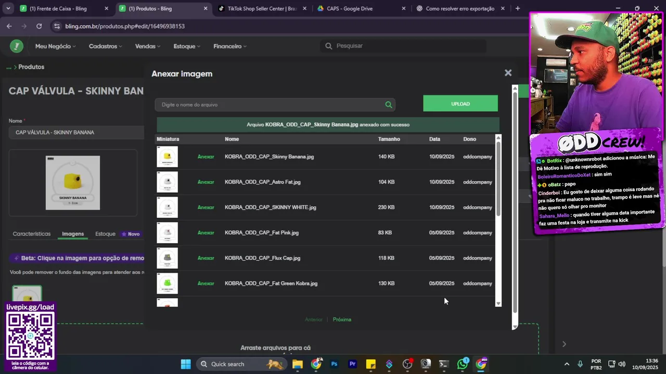Attach KOBRA_ODD_CAP_Flux Cap.jpg via Anexar

pos(206,258)
